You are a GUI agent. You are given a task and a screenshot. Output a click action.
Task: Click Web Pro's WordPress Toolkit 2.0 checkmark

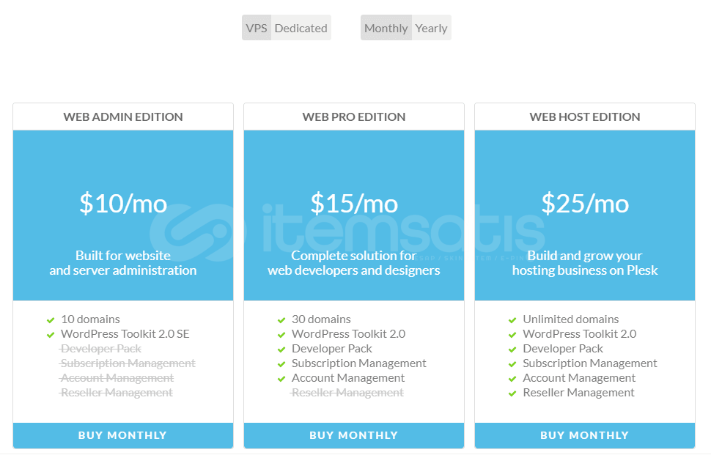[281, 335]
